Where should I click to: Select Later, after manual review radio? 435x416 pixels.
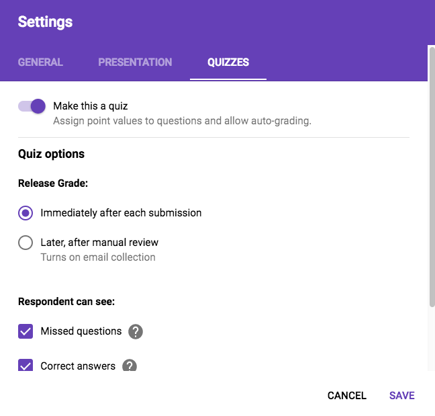[x=26, y=243]
